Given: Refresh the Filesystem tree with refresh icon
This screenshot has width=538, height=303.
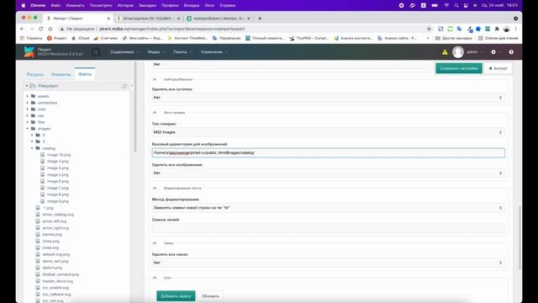Looking at the screenshot, I should [x=124, y=86].
